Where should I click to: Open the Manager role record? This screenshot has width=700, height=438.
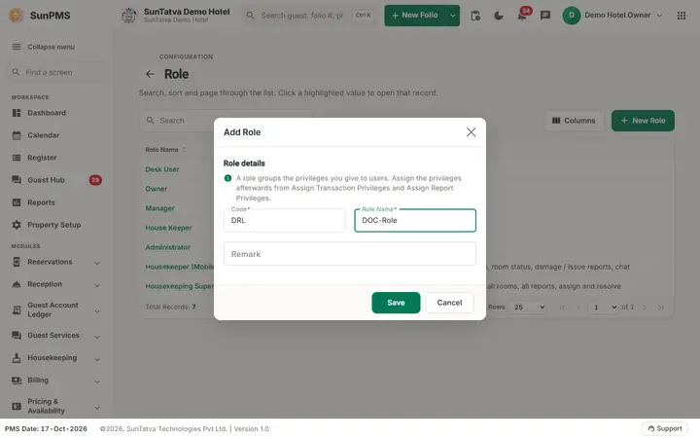159,208
